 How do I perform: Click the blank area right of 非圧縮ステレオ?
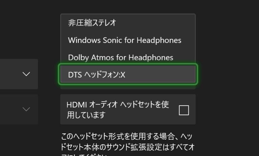click(x=155, y=23)
